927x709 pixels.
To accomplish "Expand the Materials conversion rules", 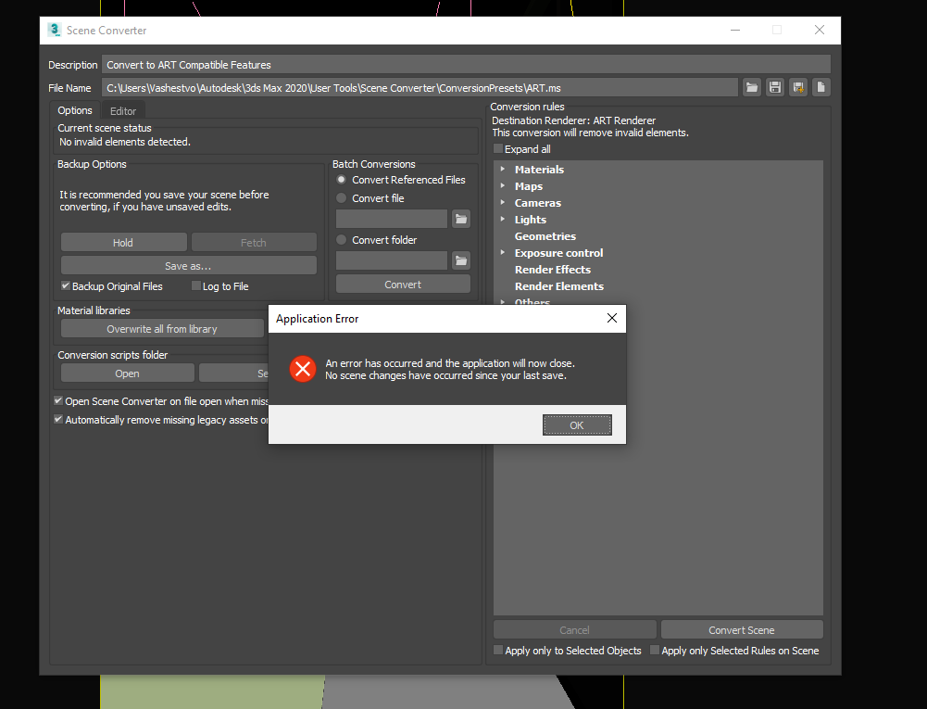I will point(503,169).
